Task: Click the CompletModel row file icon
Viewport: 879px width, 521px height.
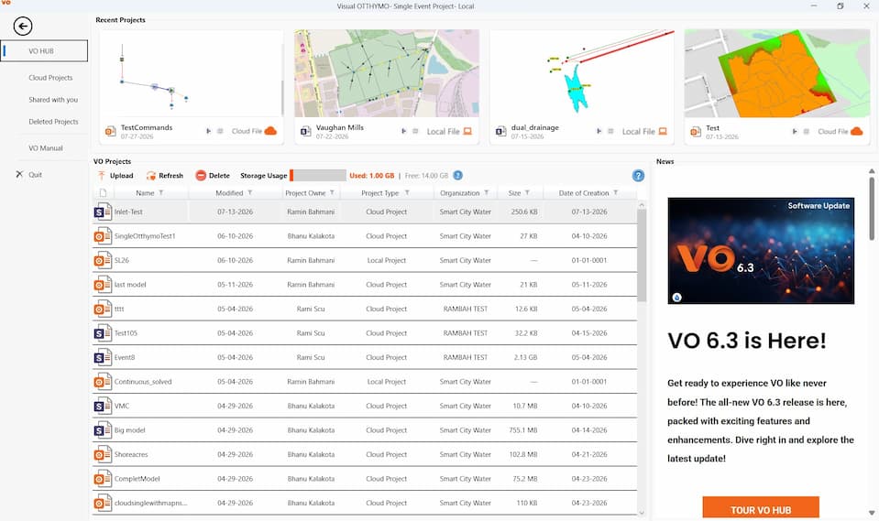Action: [103, 479]
